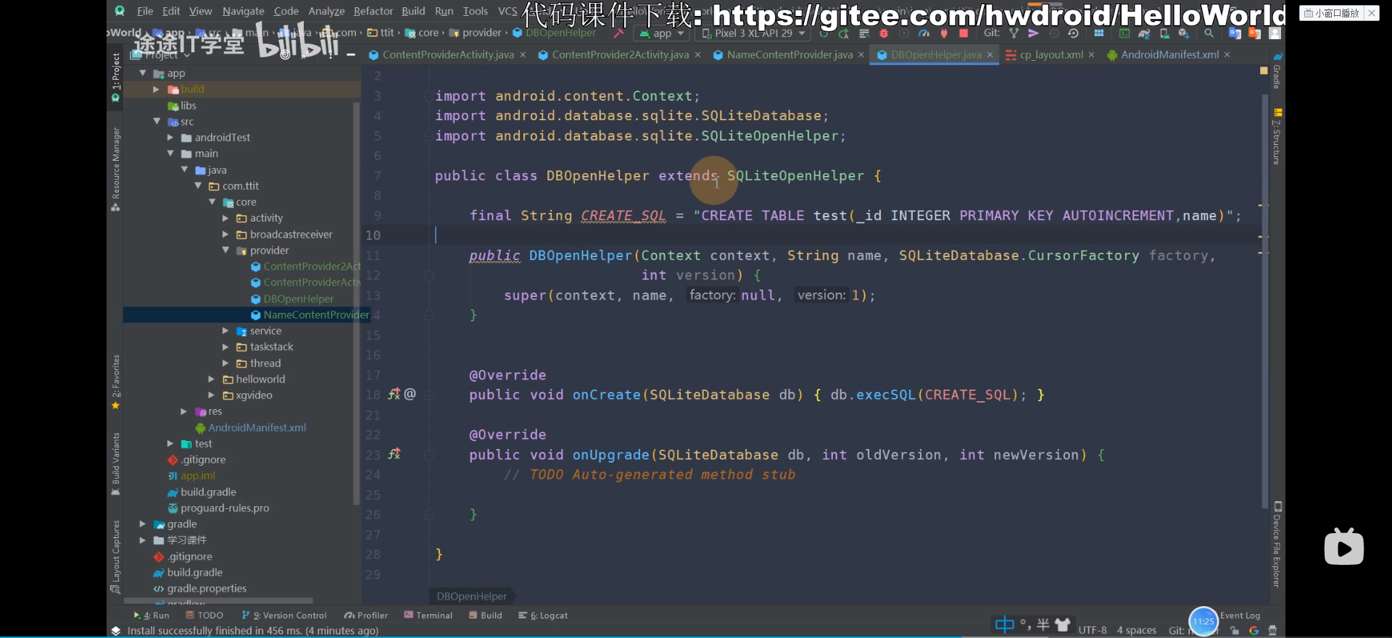The height and width of the screenshot is (638, 1392).
Task: Toggle the Device File Explorer panel
Action: [1277, 545]
